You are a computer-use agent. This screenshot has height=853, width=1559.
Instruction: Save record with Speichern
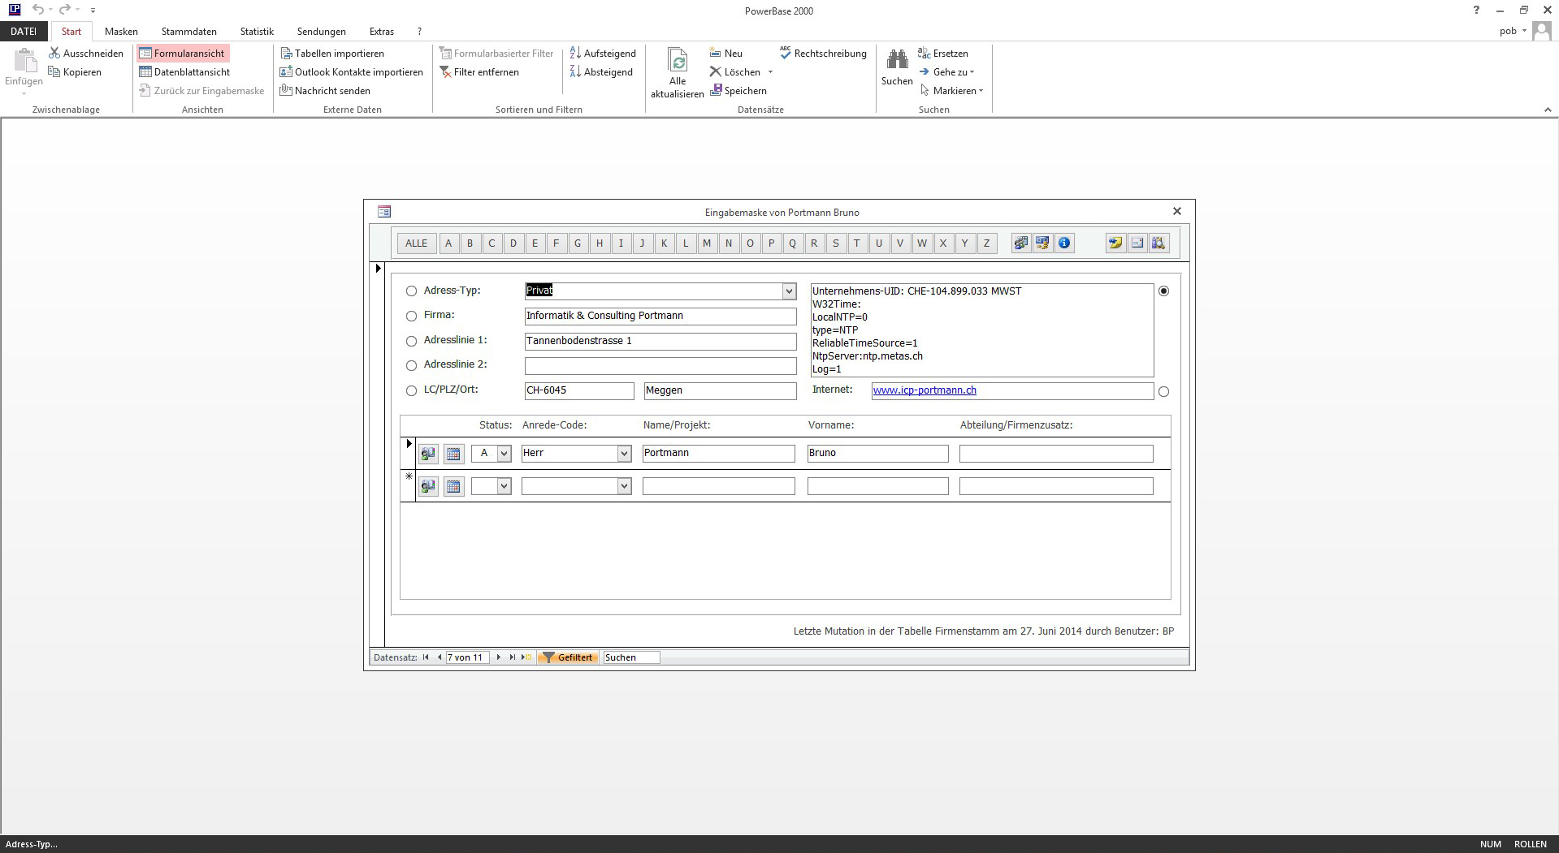(738, 91)
